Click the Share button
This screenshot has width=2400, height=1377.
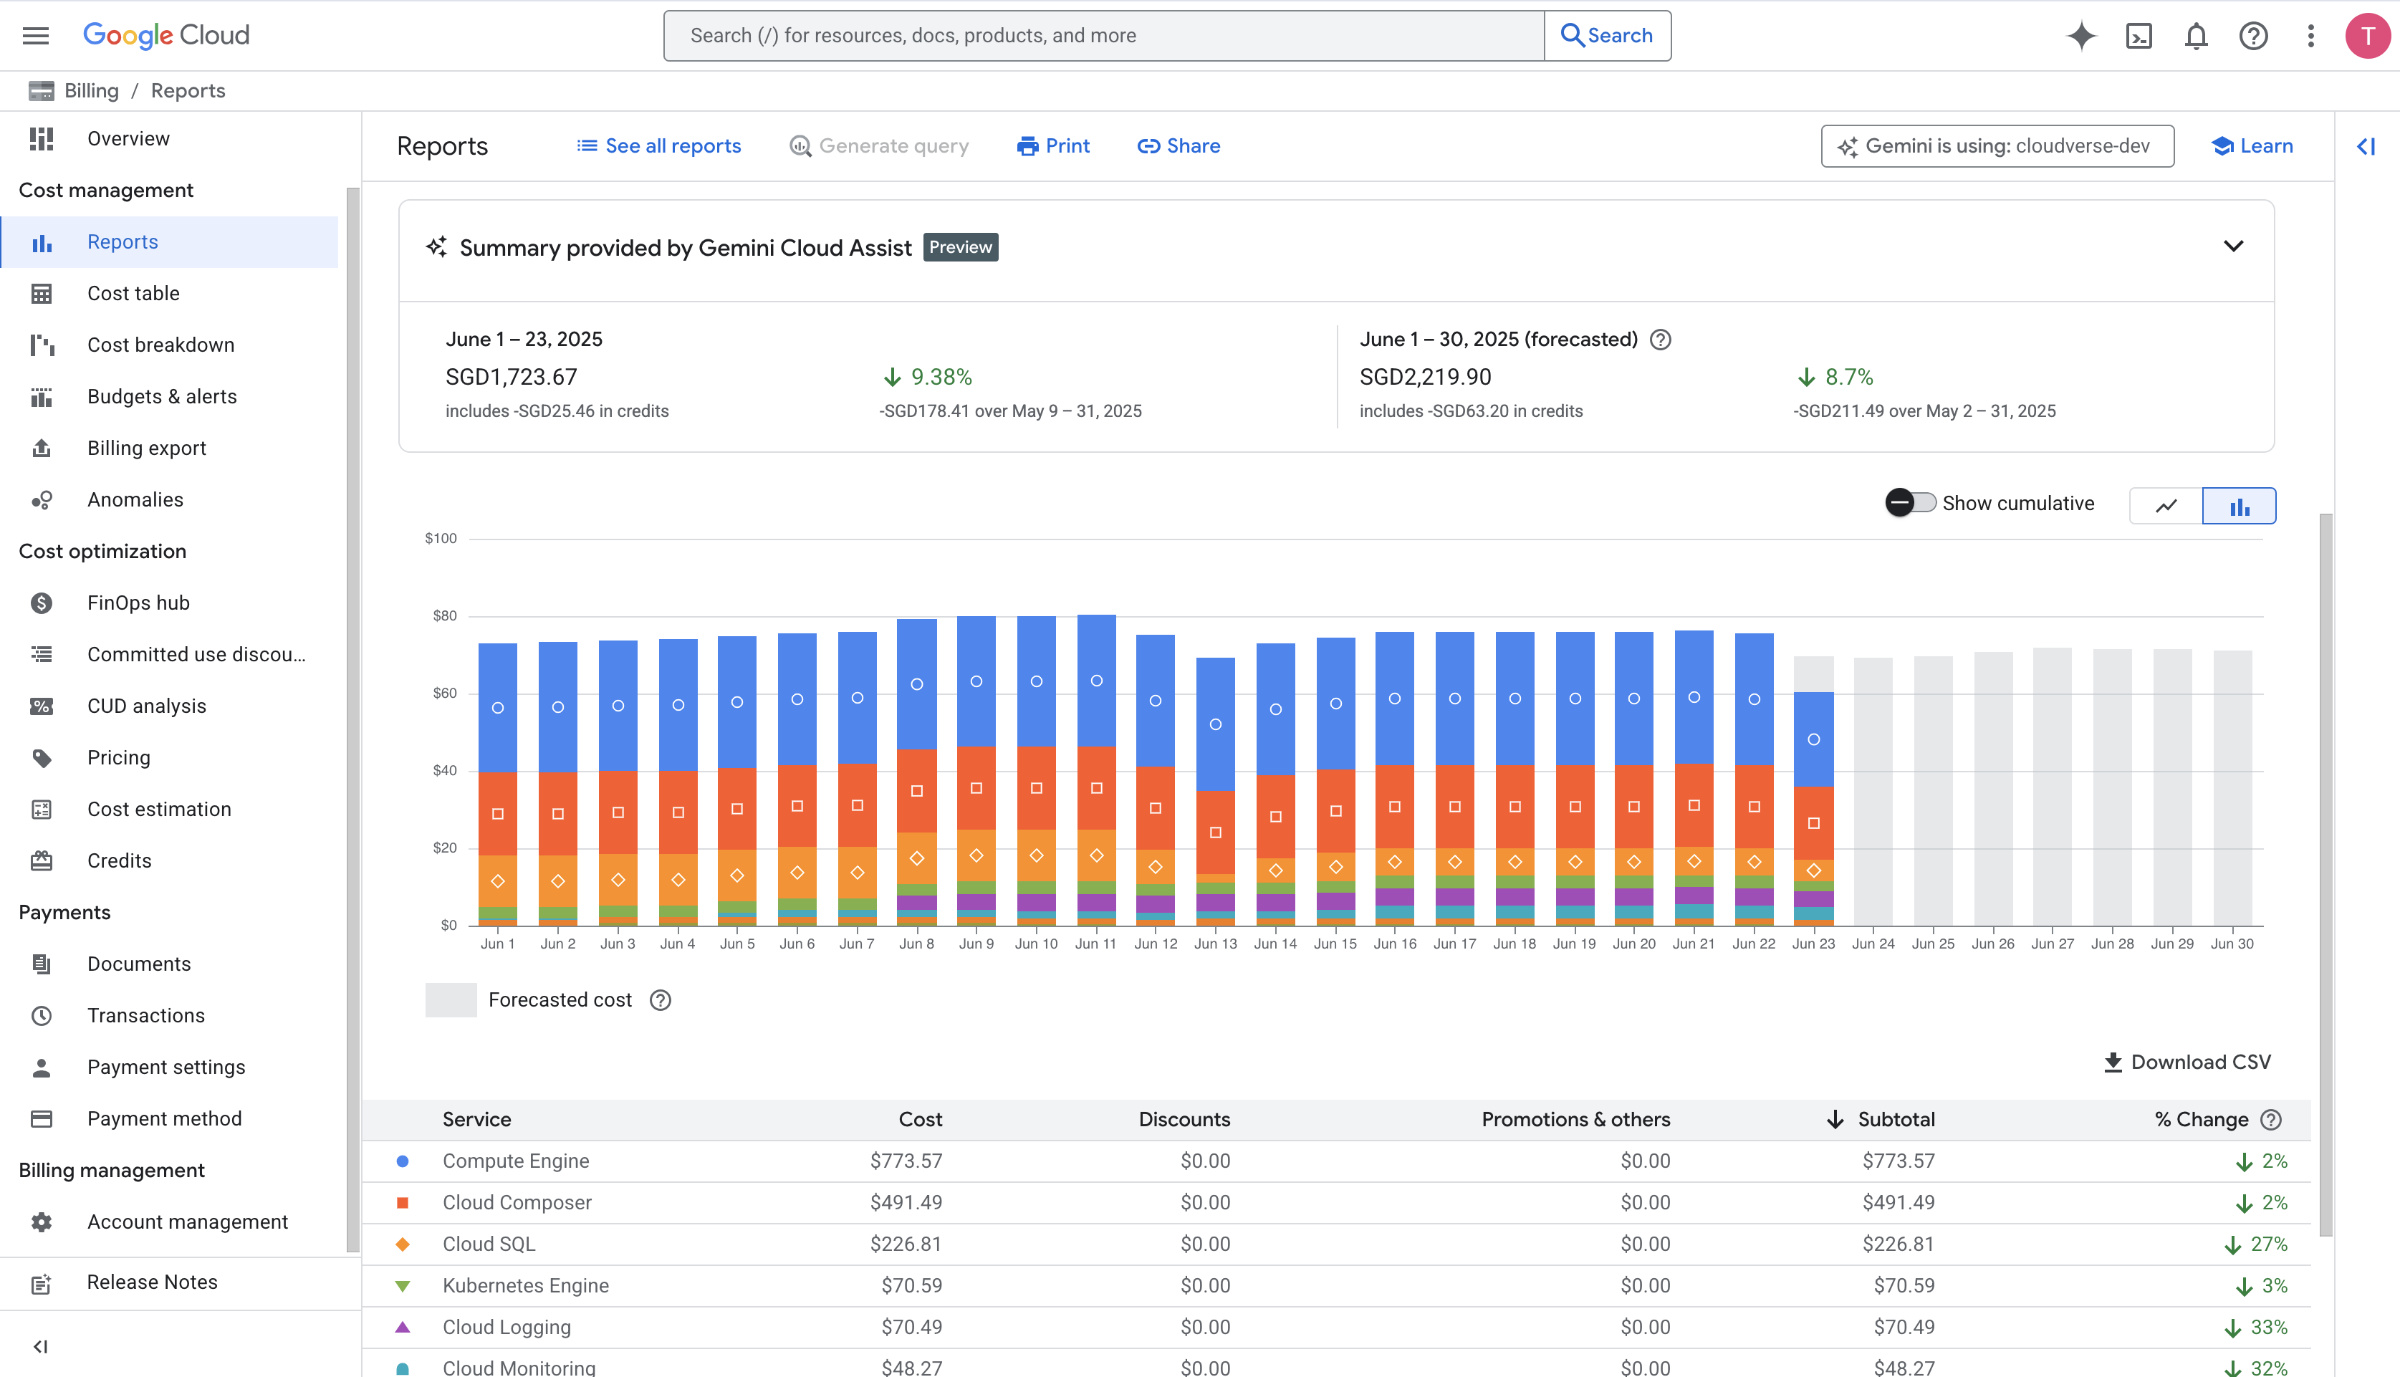coord(1179,145)
